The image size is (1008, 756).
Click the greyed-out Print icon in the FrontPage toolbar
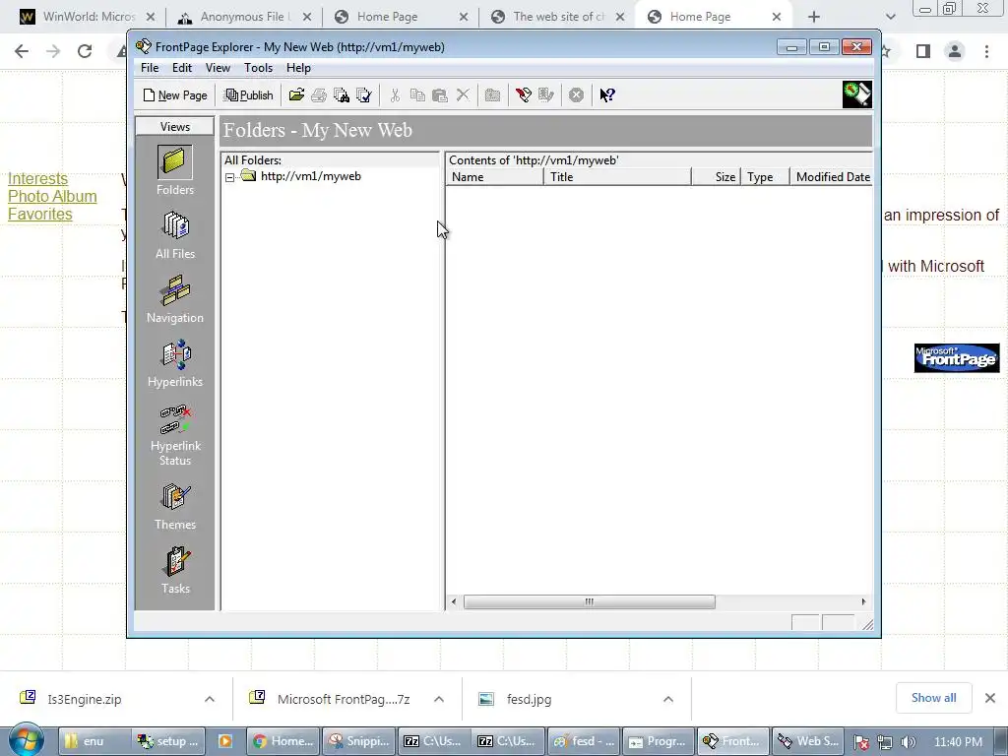point(319,95)
